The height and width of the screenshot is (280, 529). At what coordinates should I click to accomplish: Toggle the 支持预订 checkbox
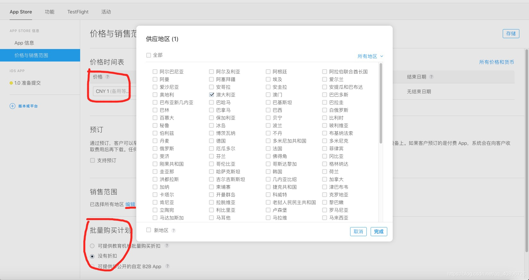pyautogui.click(x=92, y=160)
